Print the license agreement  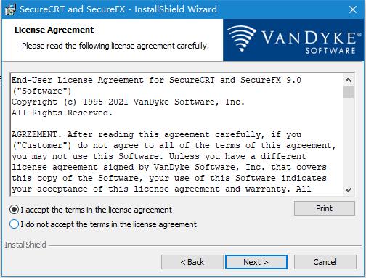(325, 208)
